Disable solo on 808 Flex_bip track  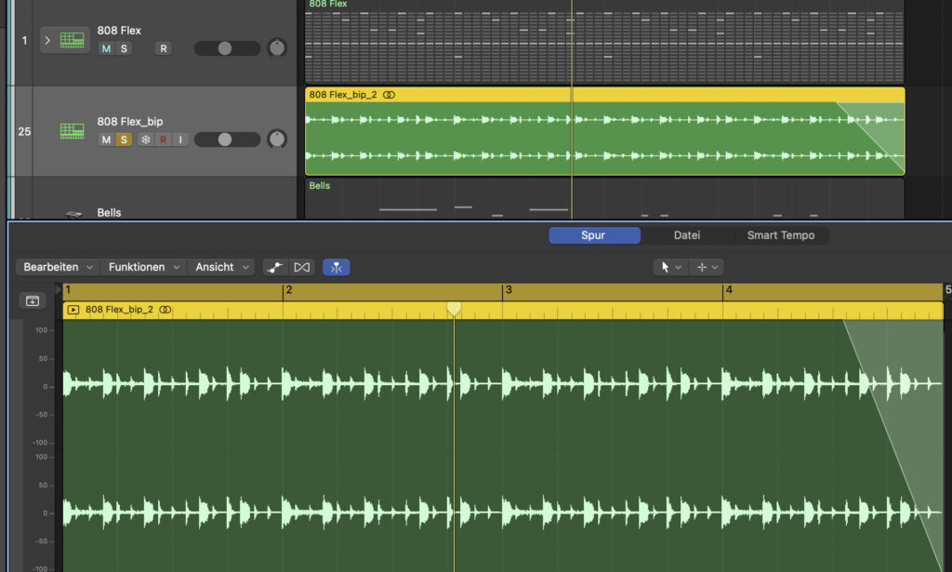click(x=124, y=140)
